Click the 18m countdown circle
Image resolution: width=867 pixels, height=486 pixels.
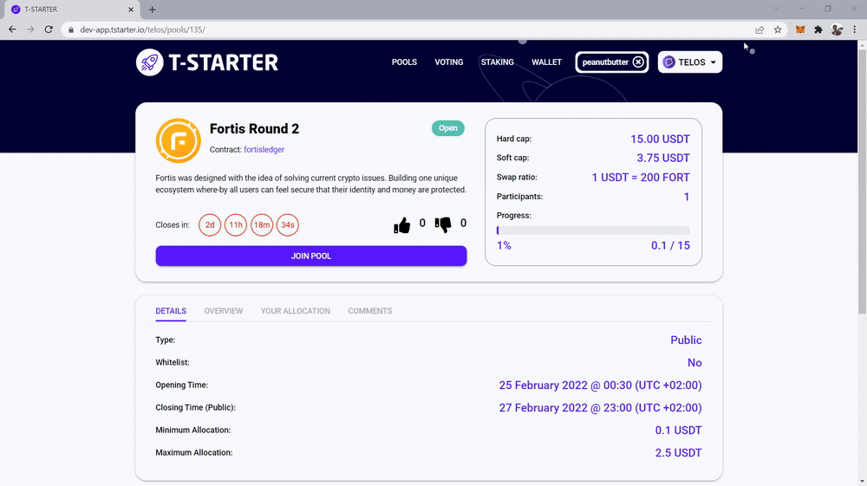point(262,224)
